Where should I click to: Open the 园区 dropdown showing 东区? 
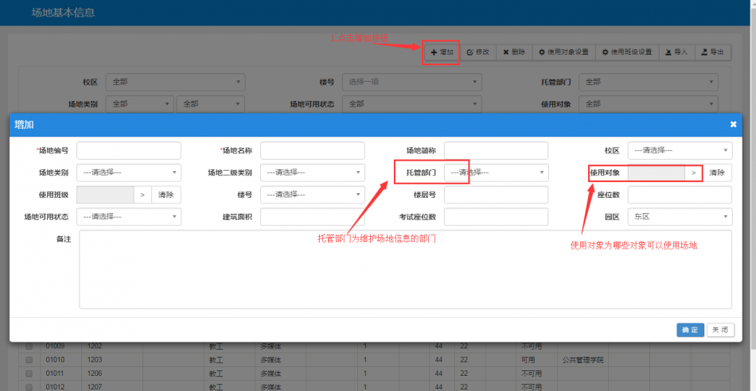point(680,216)
